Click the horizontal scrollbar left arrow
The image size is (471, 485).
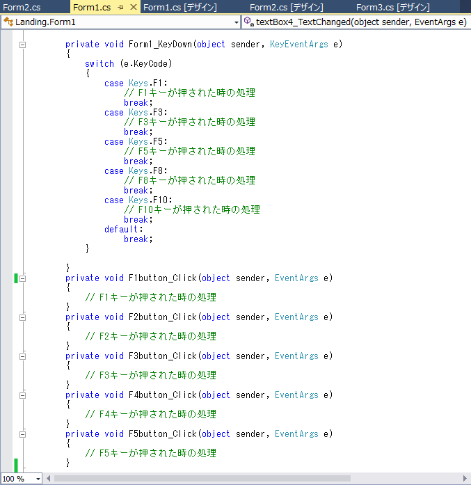pyautogui.click(x=48, y=479)
